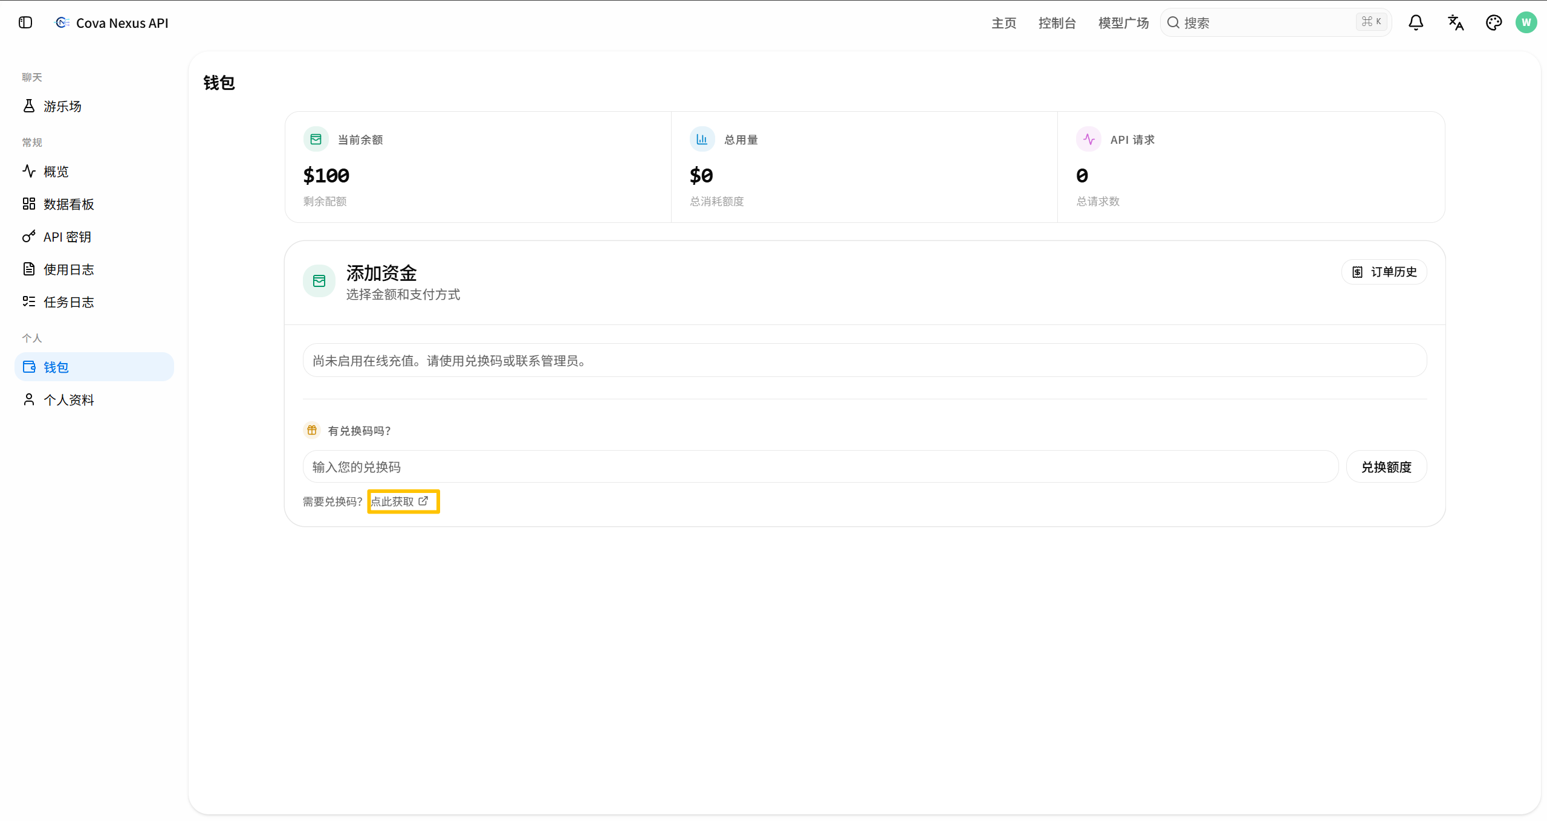Viewport: 1547px width, 821px height.
Task: Go to 主页 in top navigation
Action: coord(1004,23)
